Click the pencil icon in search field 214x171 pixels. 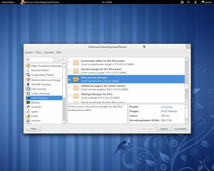(x=28, y=59)
